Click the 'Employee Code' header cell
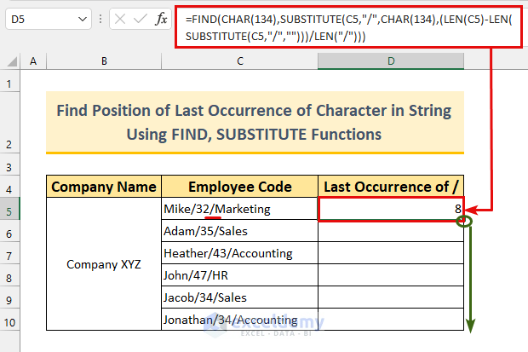This screenshot has height=352, width=528. click(240, 186)
